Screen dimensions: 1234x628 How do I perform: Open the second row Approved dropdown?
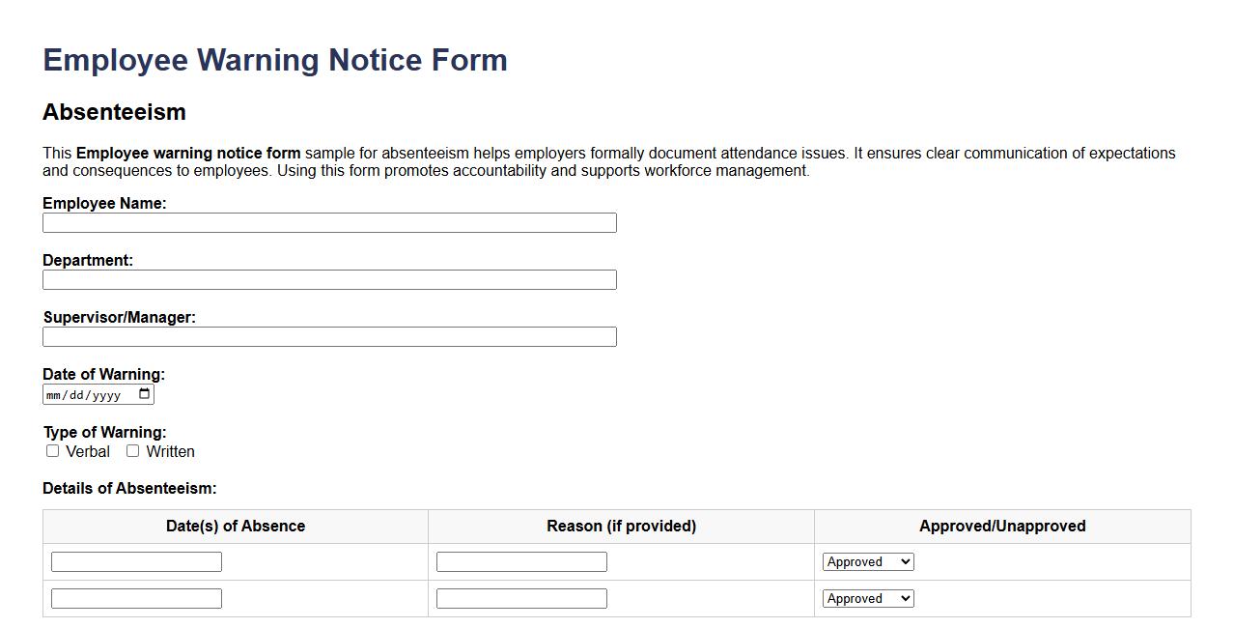tap(866, 598)
